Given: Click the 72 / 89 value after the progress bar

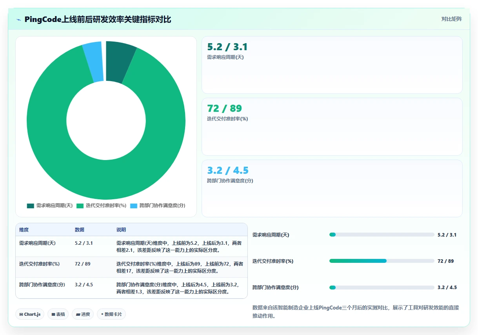Looking at the screenshot, I should 446,261.
